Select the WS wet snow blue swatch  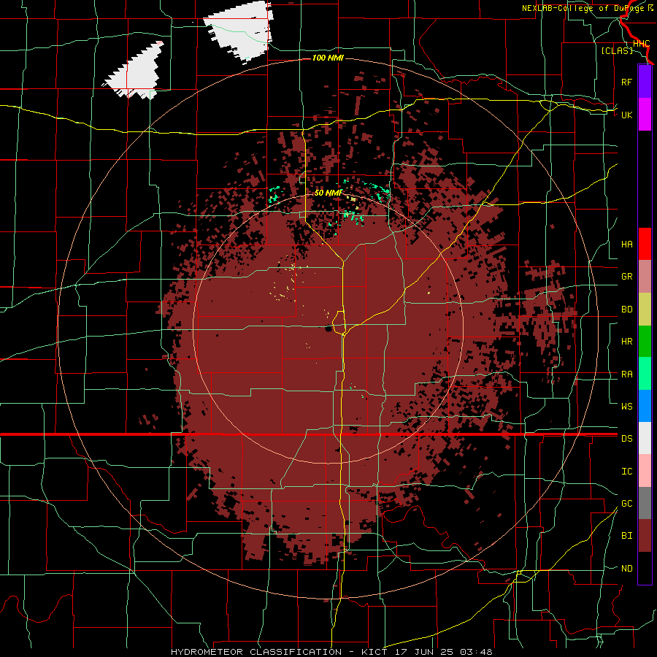point(645,406)
